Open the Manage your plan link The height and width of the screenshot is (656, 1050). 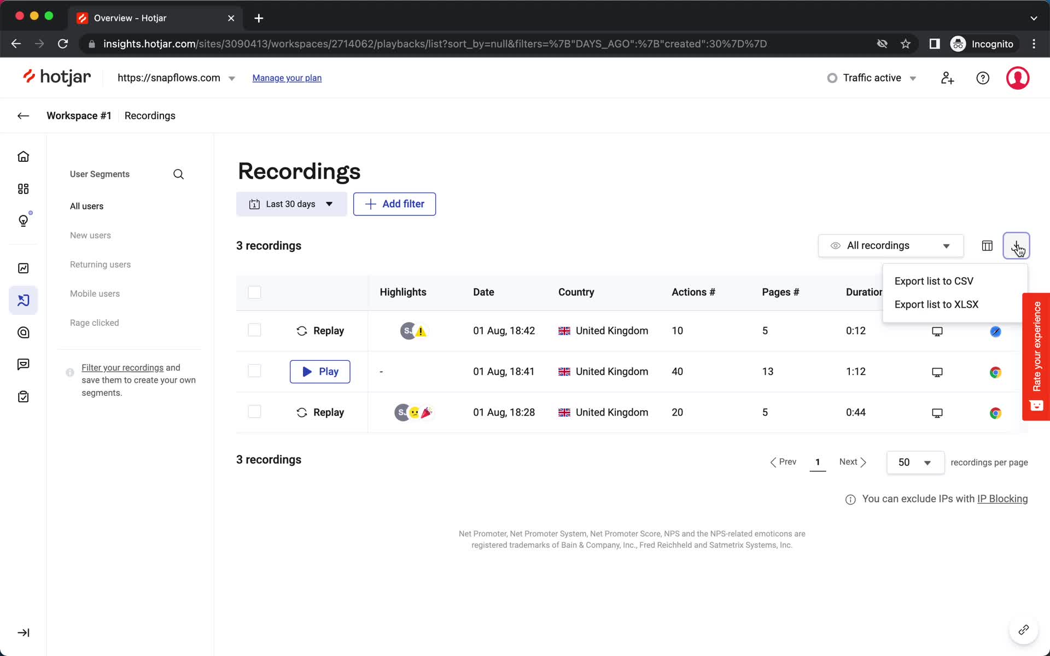click(287, 78)
